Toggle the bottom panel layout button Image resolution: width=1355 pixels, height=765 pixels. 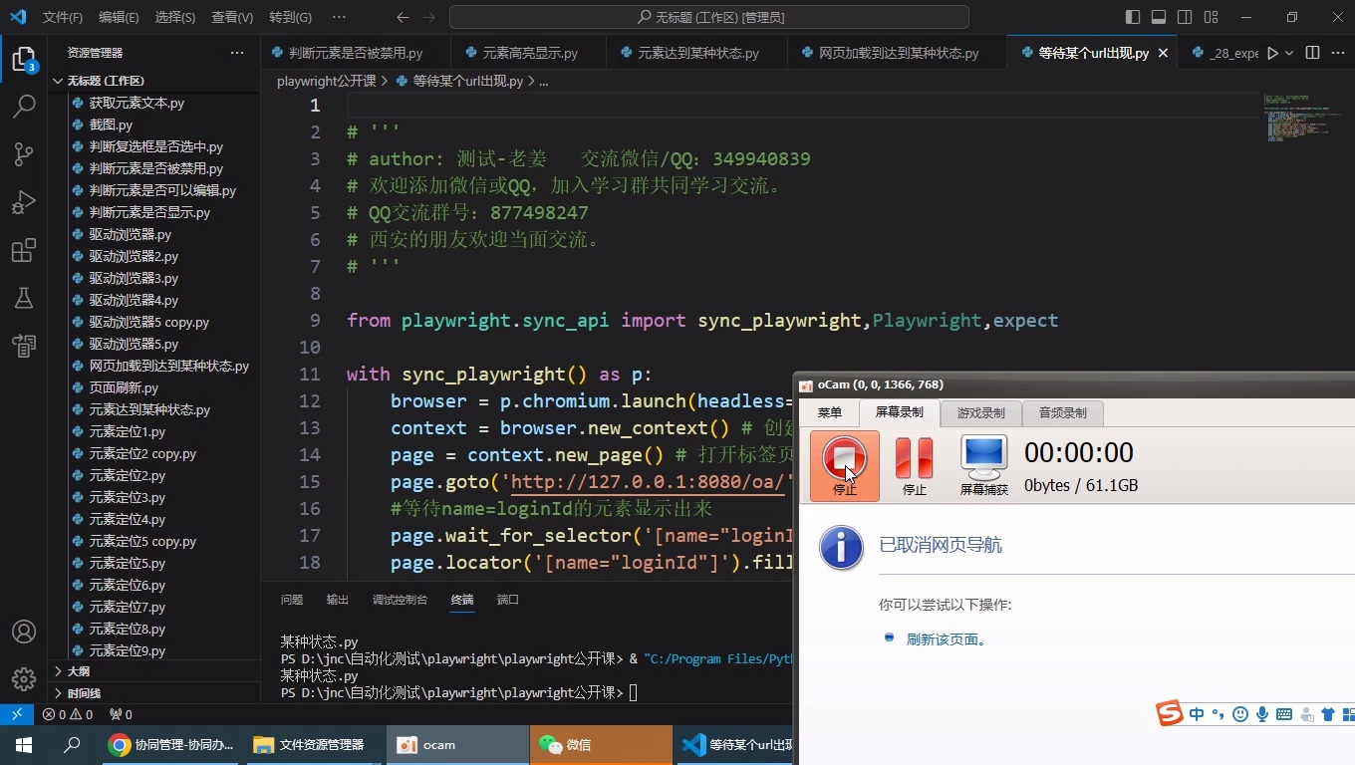pos(1159,17)
